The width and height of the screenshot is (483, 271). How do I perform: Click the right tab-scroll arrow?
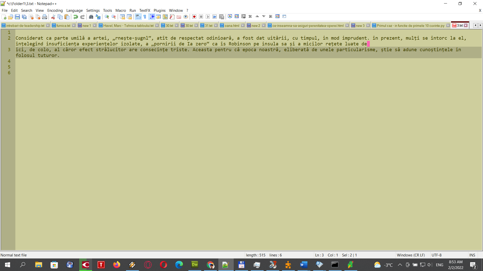tap(480, 25)
